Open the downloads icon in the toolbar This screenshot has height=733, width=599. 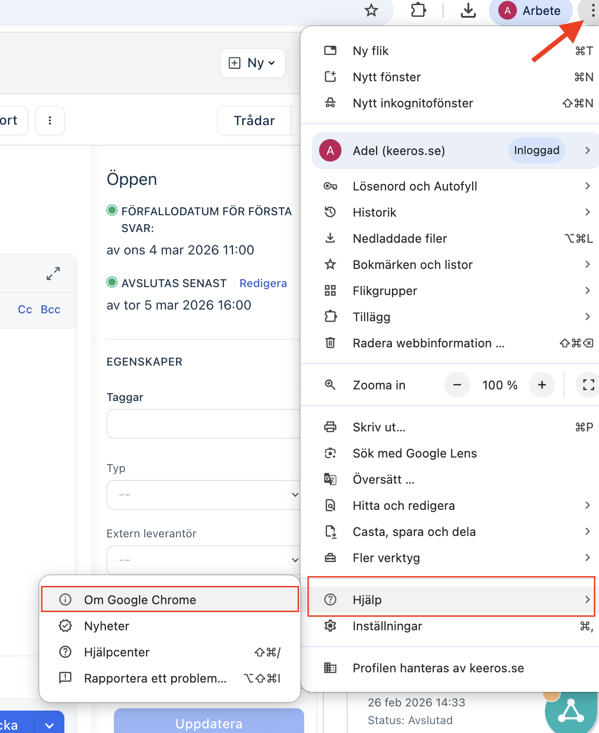pos(468,10)
